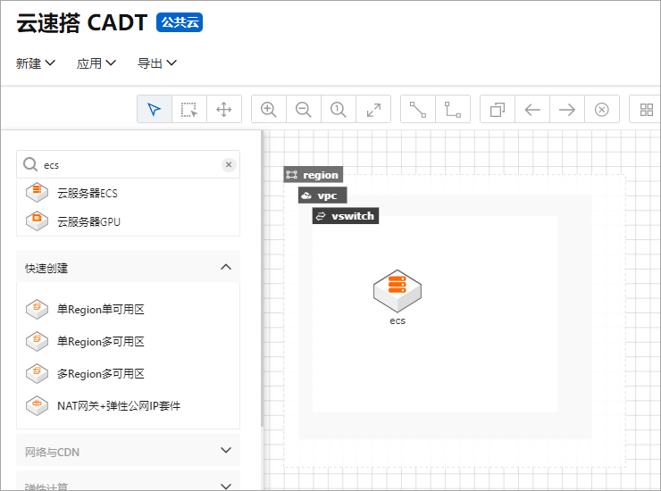Select 云服务器ECS search result

(128, 193)
